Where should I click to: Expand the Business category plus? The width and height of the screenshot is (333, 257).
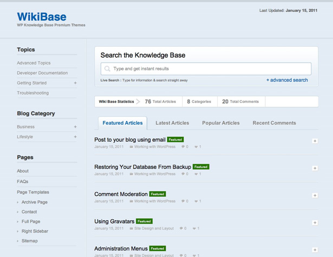click(75, 127)
